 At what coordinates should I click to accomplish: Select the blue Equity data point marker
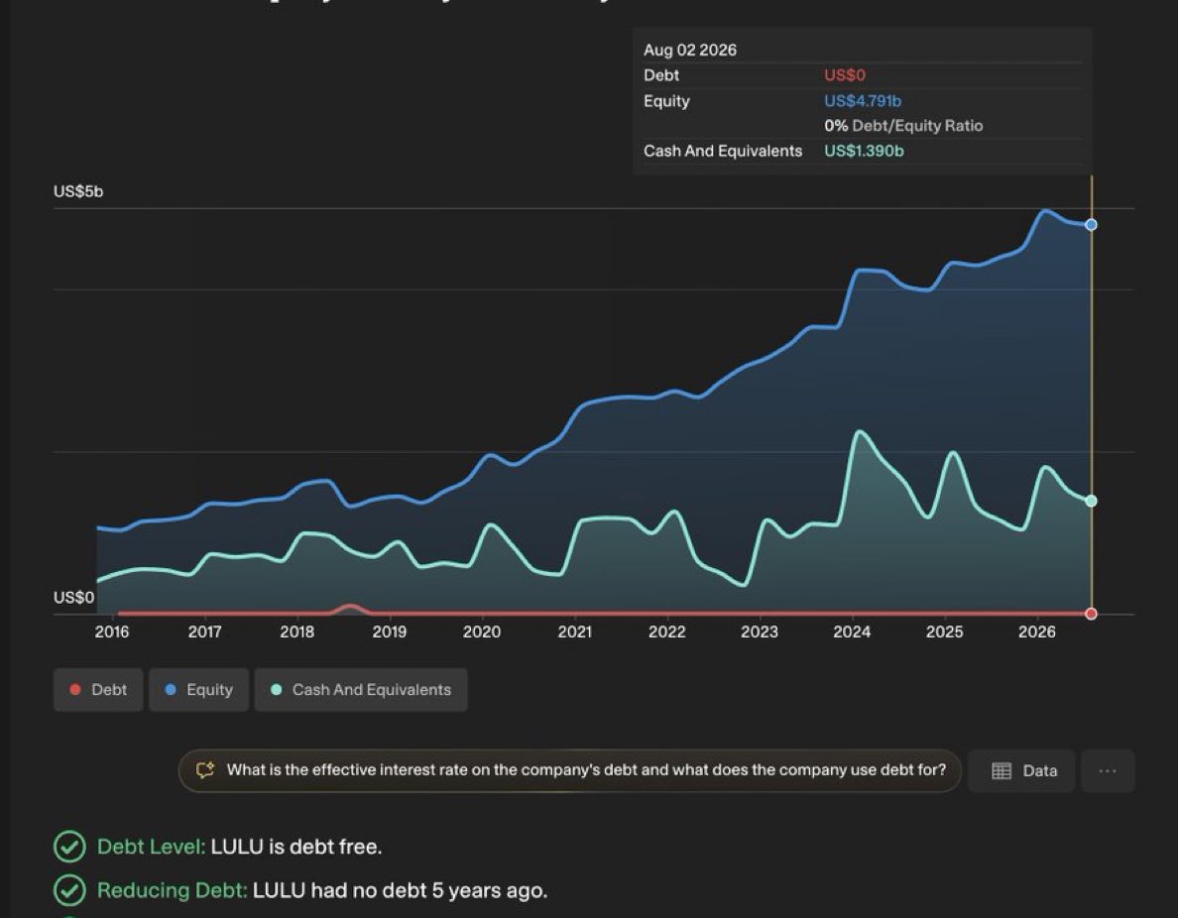point(1092,225)
